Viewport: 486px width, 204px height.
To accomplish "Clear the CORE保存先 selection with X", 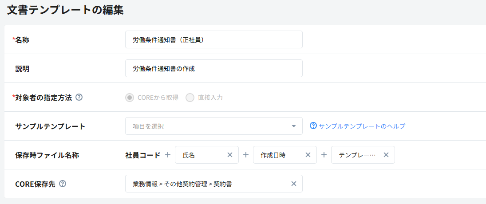I will pyautogui.click(x=293, y=184).
